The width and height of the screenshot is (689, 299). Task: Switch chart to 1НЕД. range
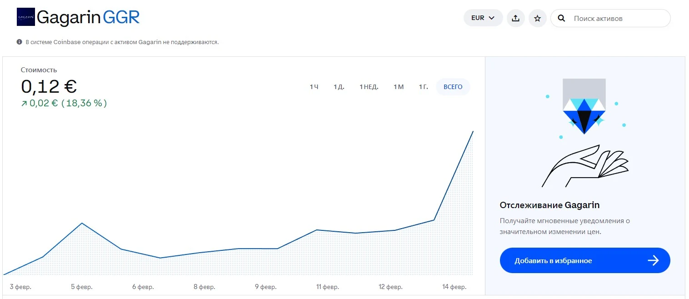pyautogui.click(x=369, y=87)
